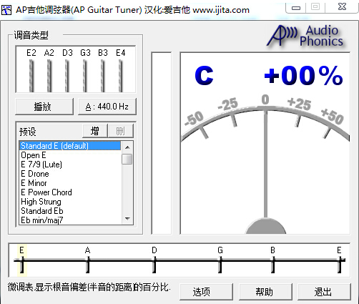Click the 增 (add preset) button
This screenshot has width=359, height=304.
click(x=95, y=131)
